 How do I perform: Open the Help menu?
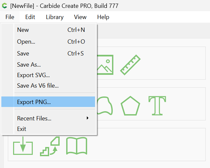point(103,17)
